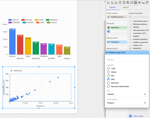Choose Media aggregation radio button
Image resolution: width=150 pixels, height=118 pixels.
point(108,72)
